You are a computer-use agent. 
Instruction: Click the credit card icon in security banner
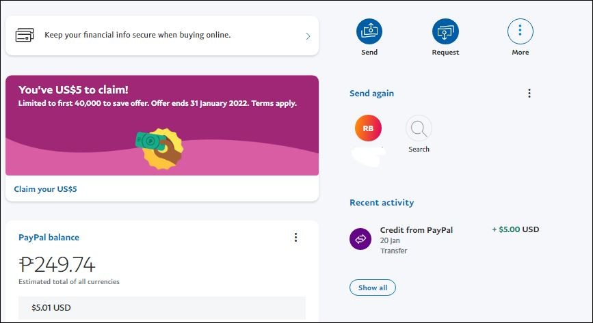pos(25,35)
